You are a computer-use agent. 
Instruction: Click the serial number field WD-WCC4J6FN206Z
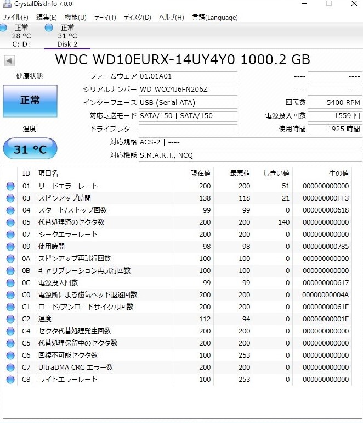coord(188,90)
